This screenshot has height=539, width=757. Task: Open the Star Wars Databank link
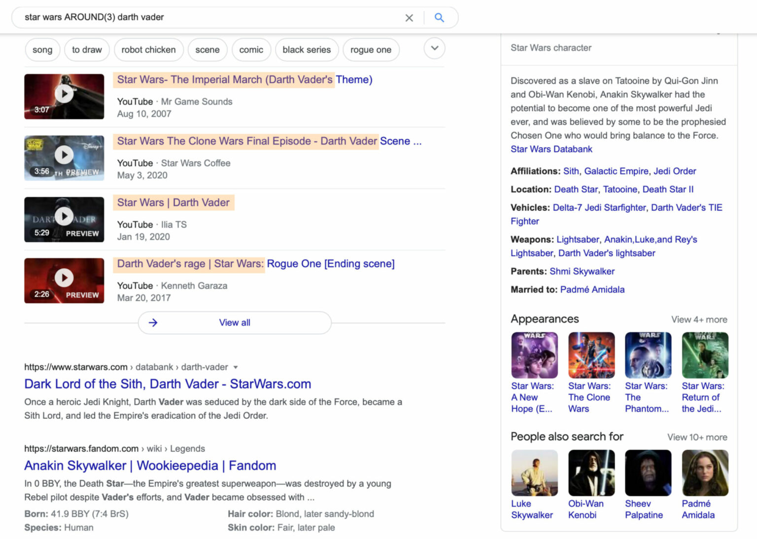(551, 149)
